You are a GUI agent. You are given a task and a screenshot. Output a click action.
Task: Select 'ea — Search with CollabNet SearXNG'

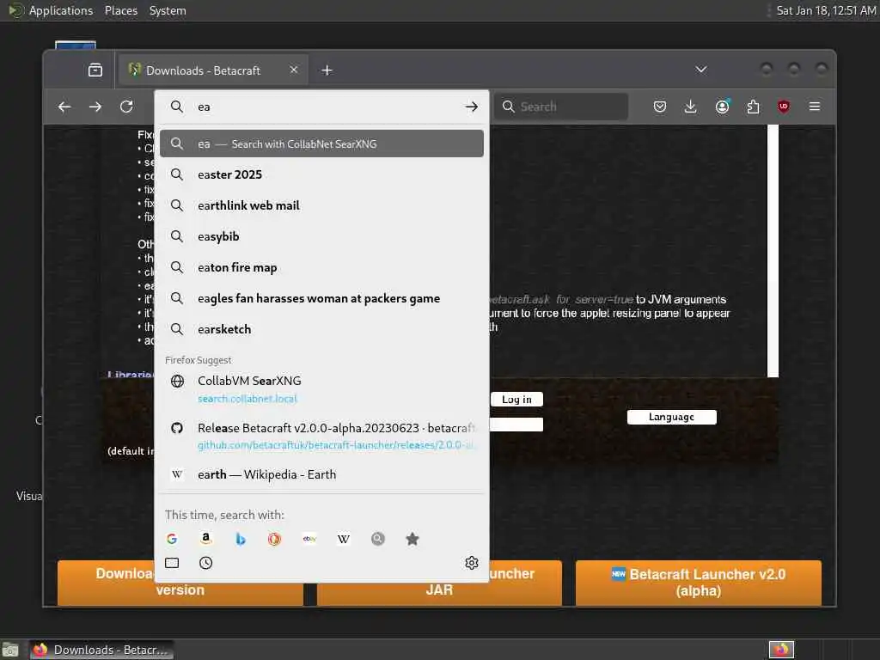point(321,144)
